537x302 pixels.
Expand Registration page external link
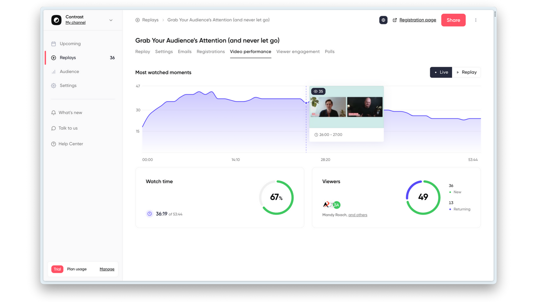(414, 20)
